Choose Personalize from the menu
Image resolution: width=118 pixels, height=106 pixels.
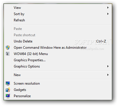coord(62,96)
